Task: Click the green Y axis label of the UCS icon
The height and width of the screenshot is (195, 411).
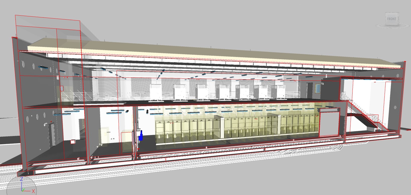Action: coord(23,189)
